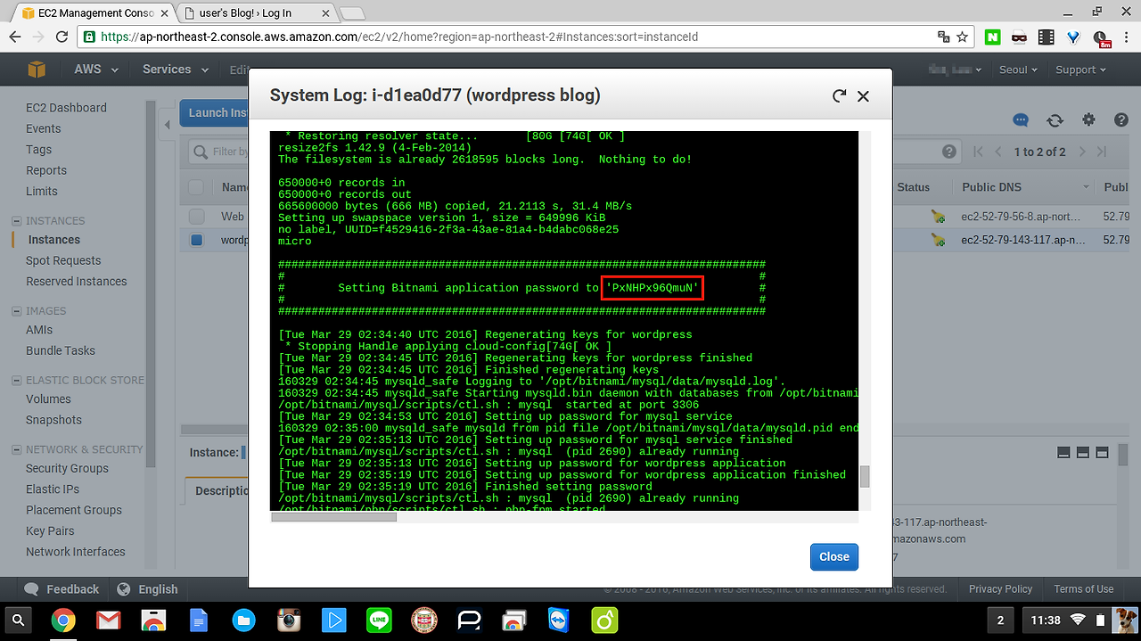Reload the current page
This screenshot has width=1141, height=641.
(62, 37)
